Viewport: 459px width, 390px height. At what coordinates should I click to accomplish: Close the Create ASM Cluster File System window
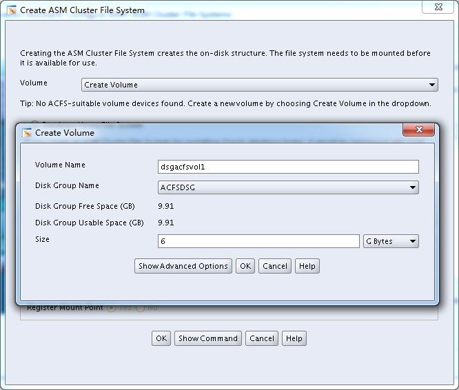pyautogui.click(x=438, y=7)
